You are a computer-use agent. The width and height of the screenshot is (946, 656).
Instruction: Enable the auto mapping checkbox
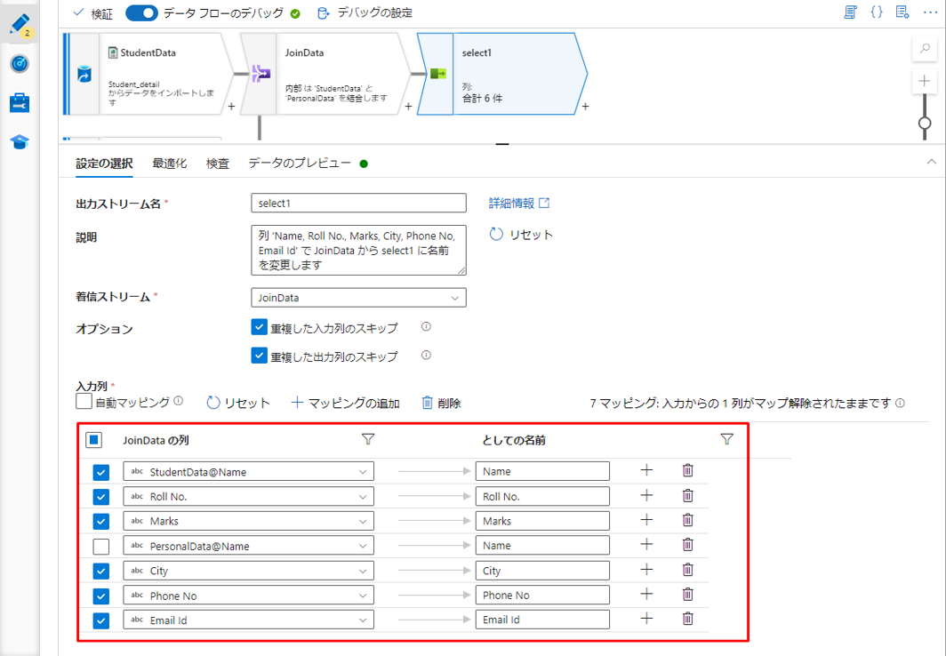coord(84,402)
